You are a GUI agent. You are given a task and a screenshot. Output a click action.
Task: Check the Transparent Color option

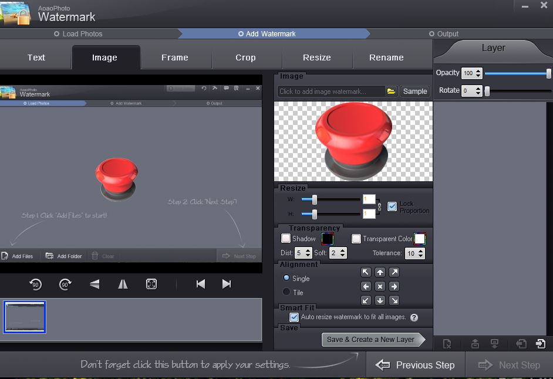click(x=356, y=239)
